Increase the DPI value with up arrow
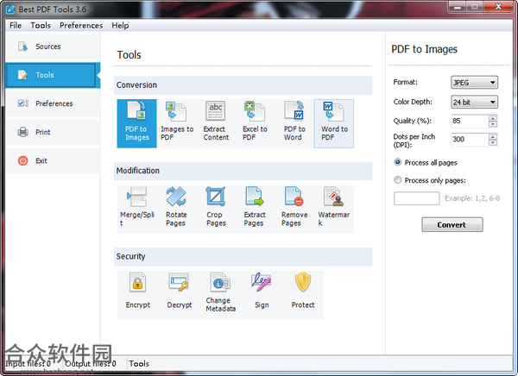This screenshot has width=518, height=376. pos(493,136)
